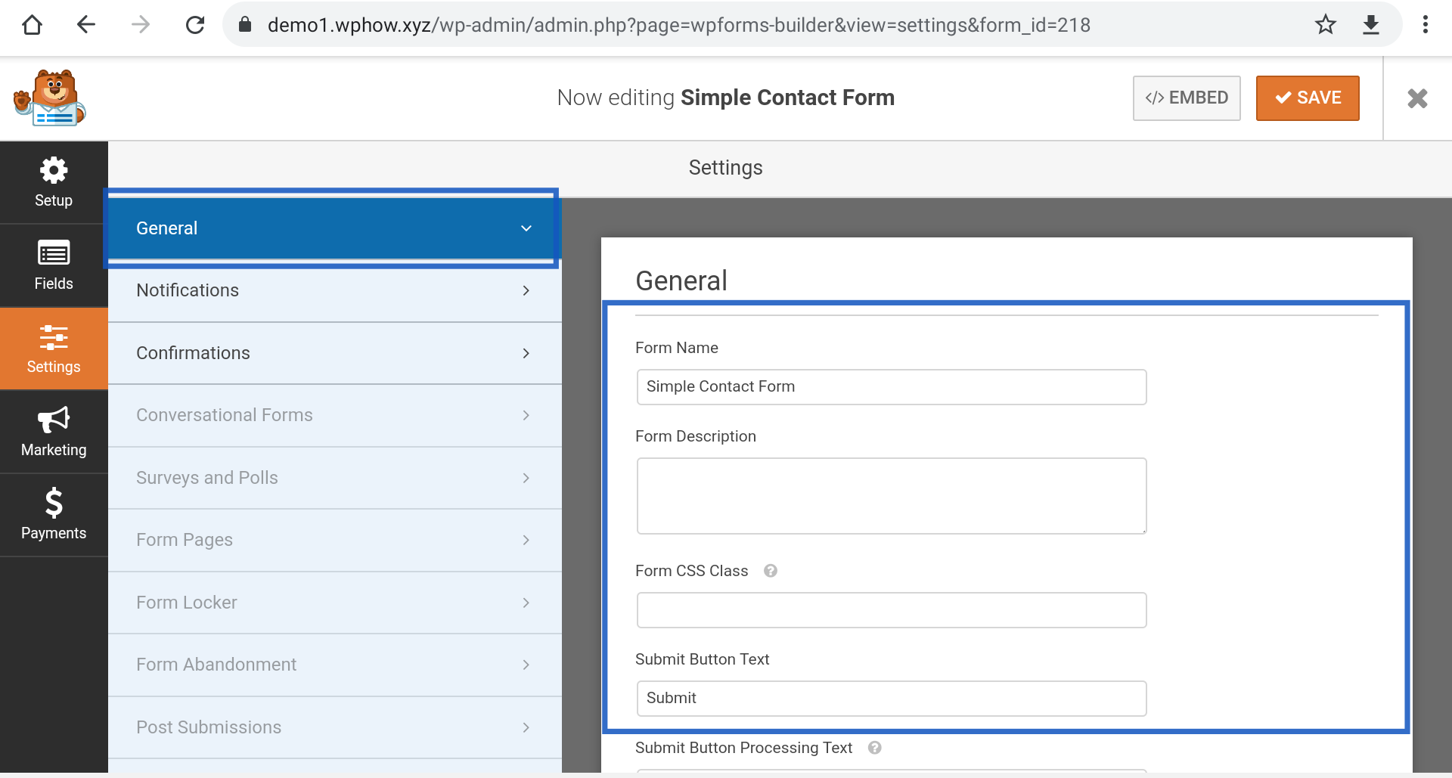Click the 'Simple Contact Form' title text

coord(787,98)
